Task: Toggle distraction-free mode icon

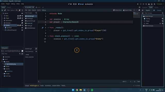Action: (139, 7)
